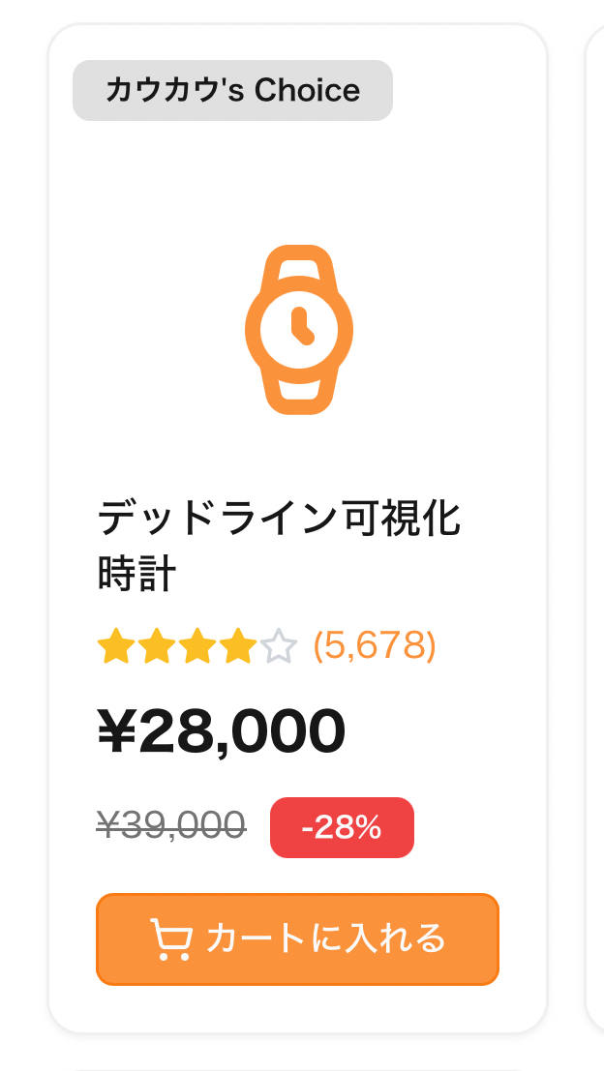Click the red -28% discount badge

(342, 827)
